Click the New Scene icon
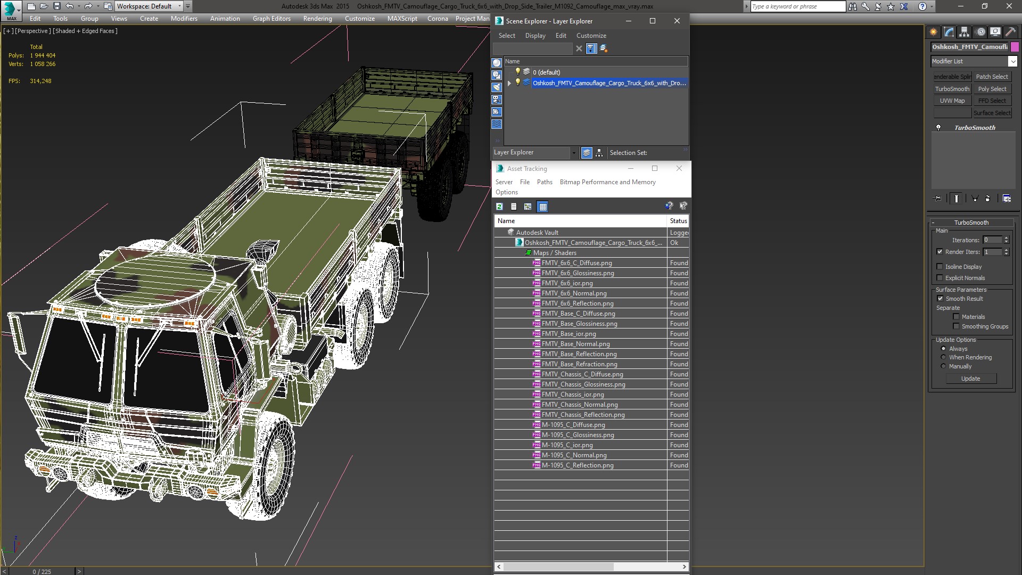The height and width of the screenshot is (575, 1022). (x=31, y=6)
